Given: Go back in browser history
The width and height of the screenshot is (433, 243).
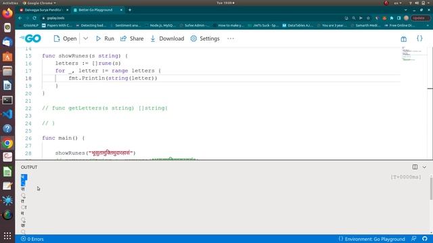Looking at the screenshot, I should click(20, 18).
